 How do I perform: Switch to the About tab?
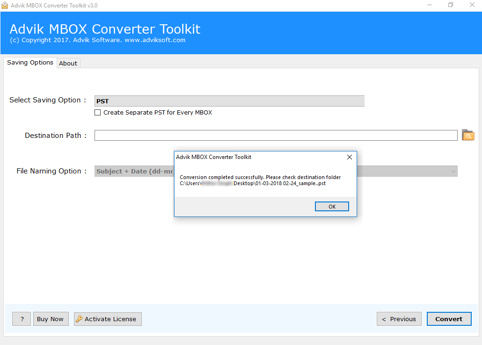click(68, 63)
